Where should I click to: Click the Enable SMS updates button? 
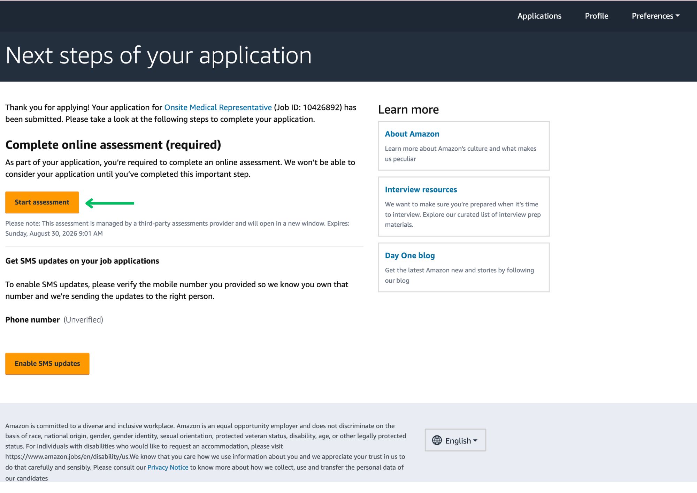47,364
